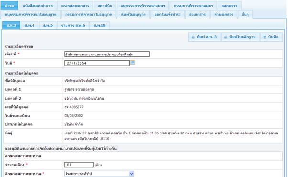The height and width of the screenshot is (177, 288).
Task: Open the สถาปนิก tab
Action: point(105,6)
